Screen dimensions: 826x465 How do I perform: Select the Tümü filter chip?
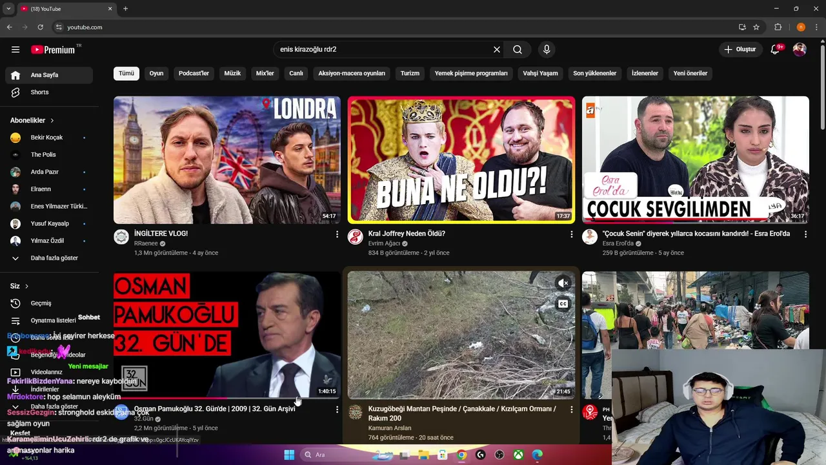coord(126,74)
